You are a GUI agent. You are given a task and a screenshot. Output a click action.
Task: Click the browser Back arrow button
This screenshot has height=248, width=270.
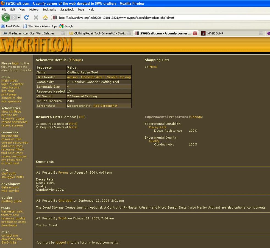tap(6, 18)
